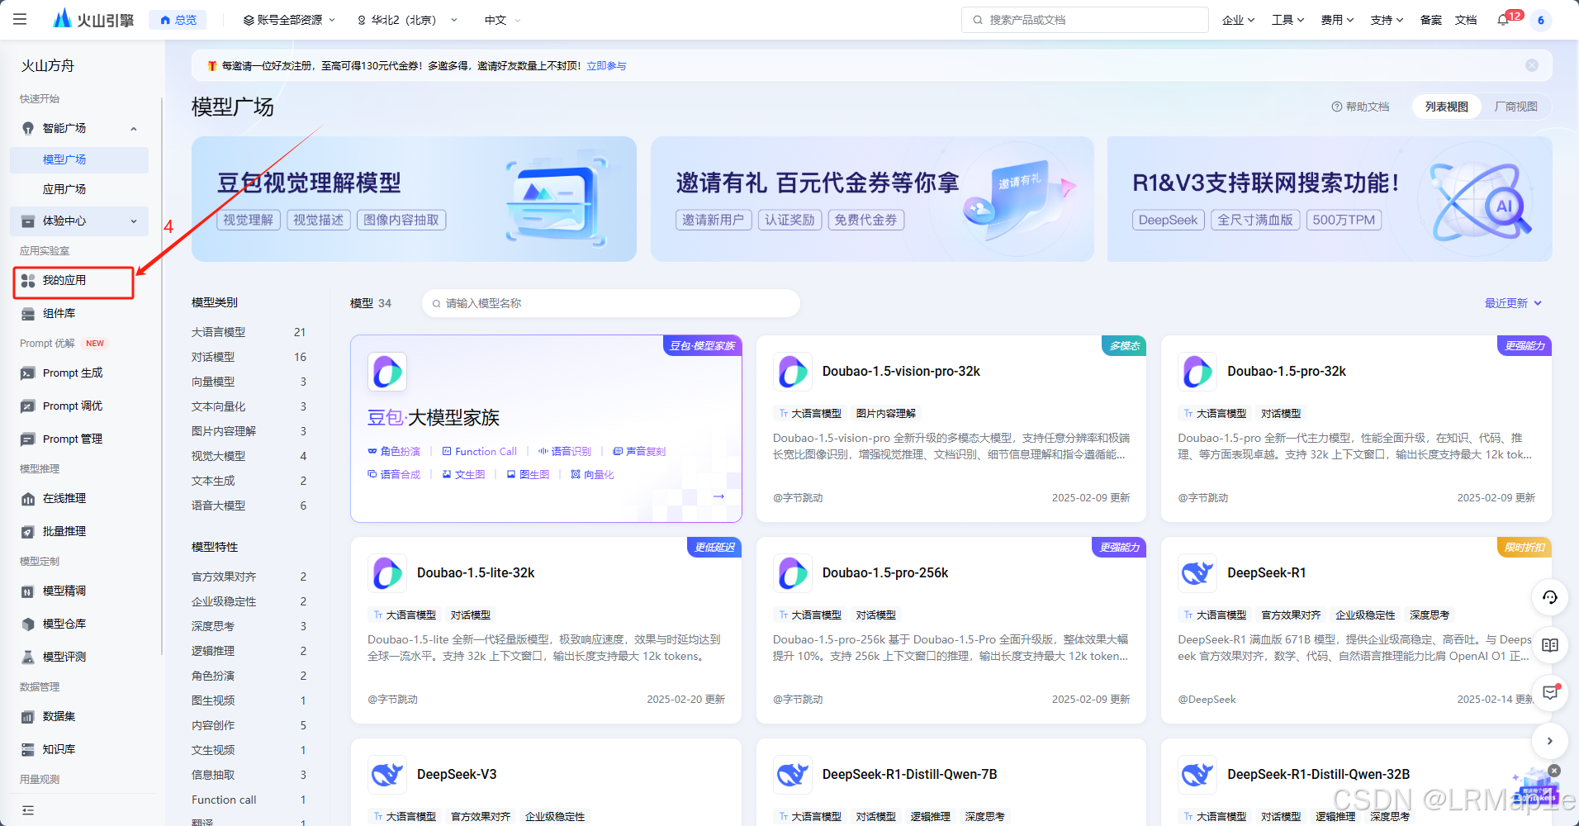
Task: Click the Prompt 调优 icon
Action: [x=28, y=406]
